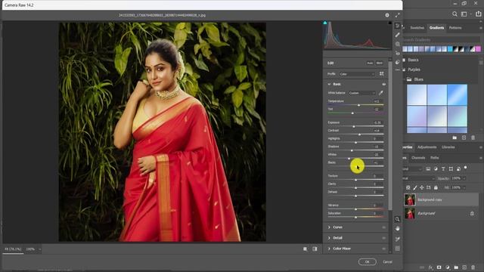Switch to Channels tab in Photoshop
484x272 pixels.
point(418,158)
